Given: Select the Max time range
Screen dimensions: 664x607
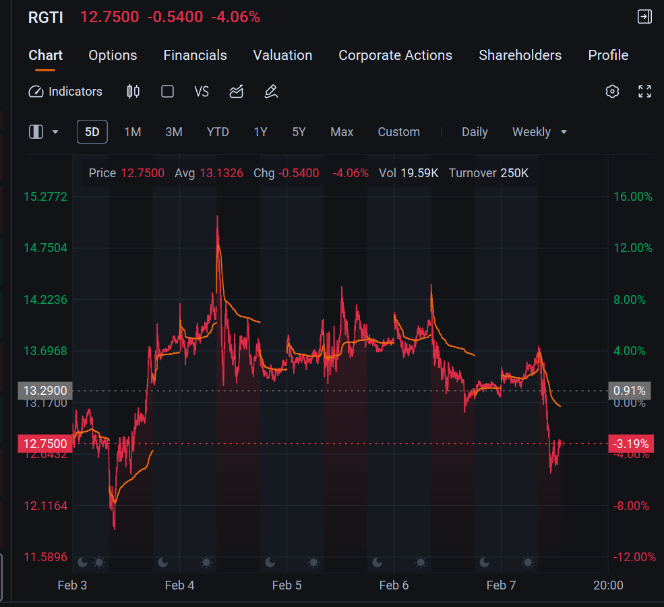Looking at the screenshot, I should point(342,132).
